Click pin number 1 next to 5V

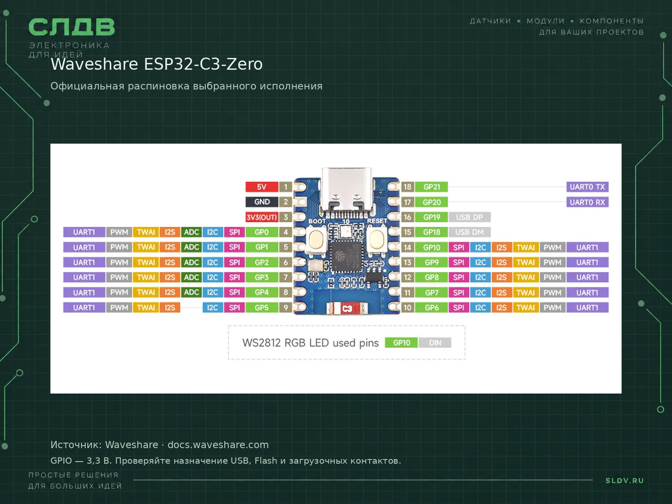tap(286, 187)
